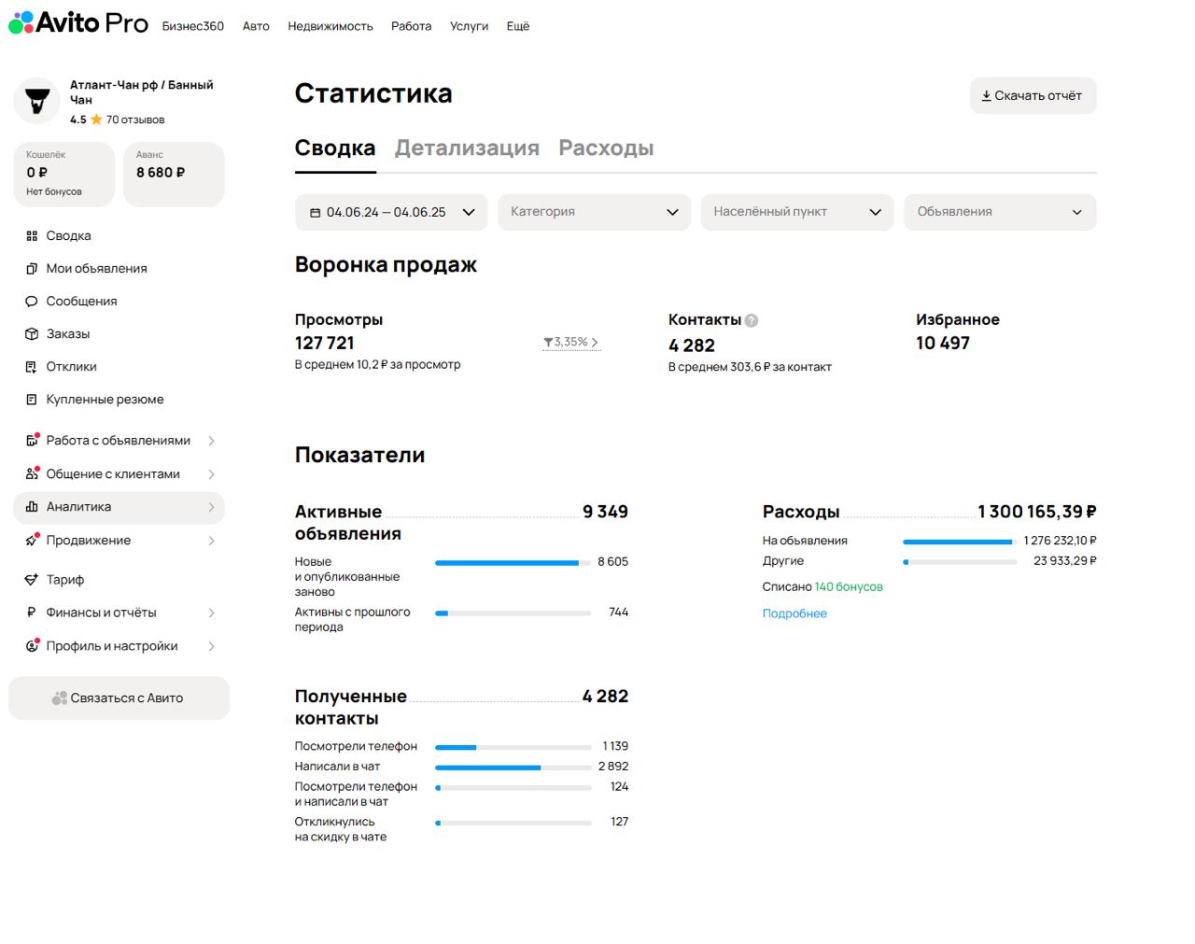The width and height of the screenshot is (1195, 944).
Task: Open the Работа top menu item
Action: pos(411,26)
